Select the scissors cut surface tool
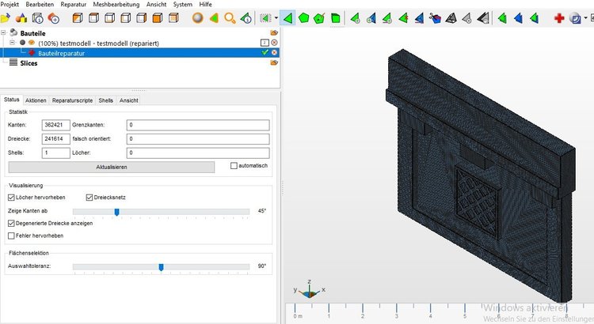Screen dimensions: 594x324 coord(435,17)
